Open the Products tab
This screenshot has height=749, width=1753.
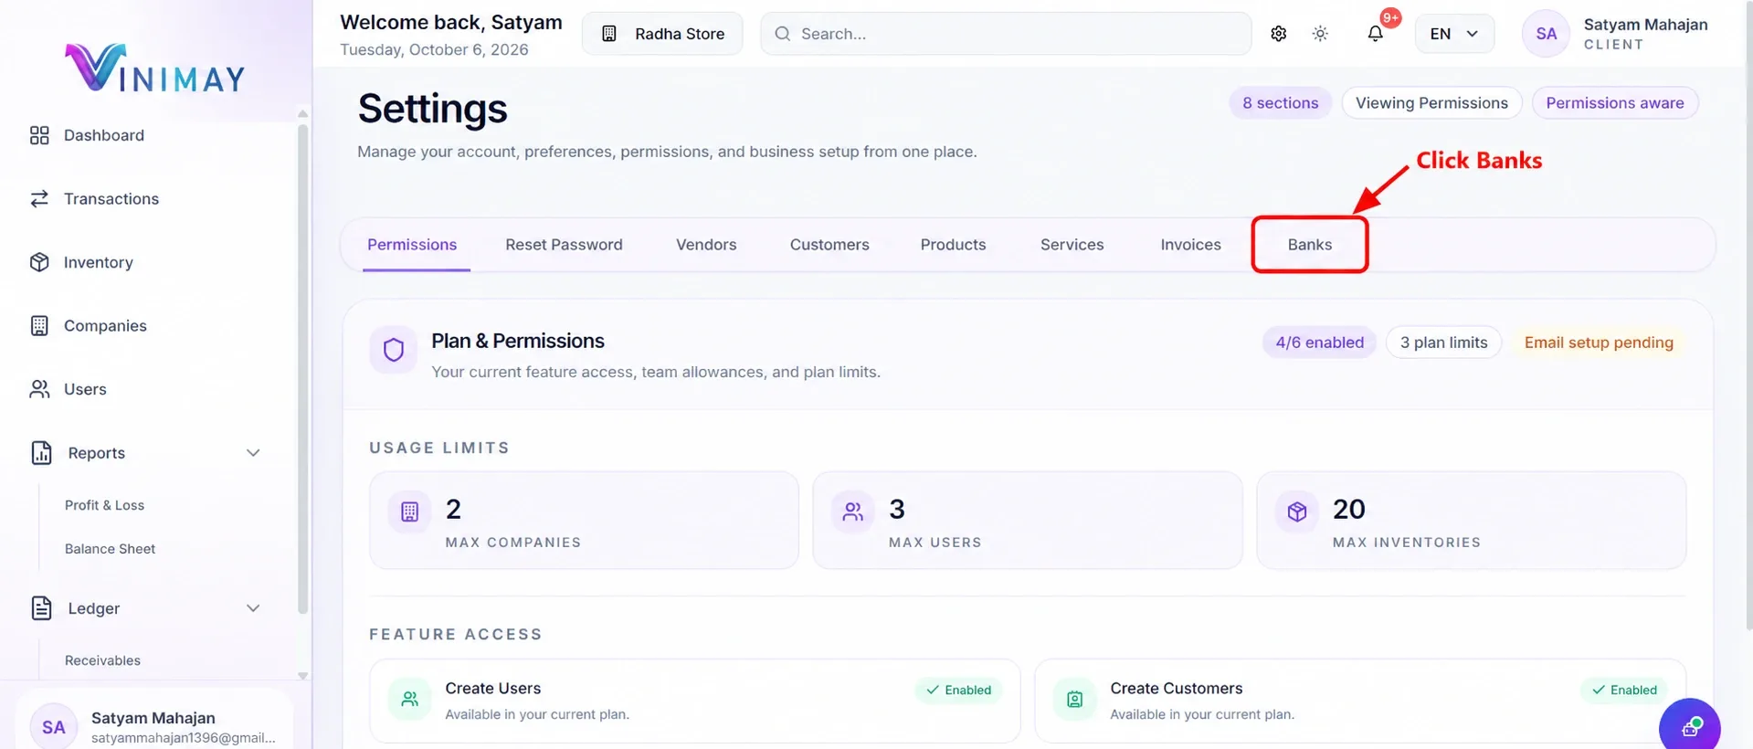953,245
